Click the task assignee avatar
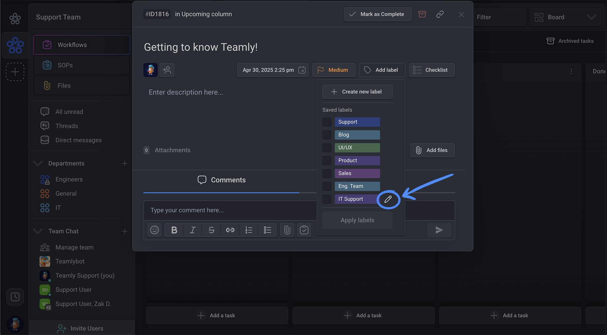The width and height of the screenshot is (607, 335). 150,70
